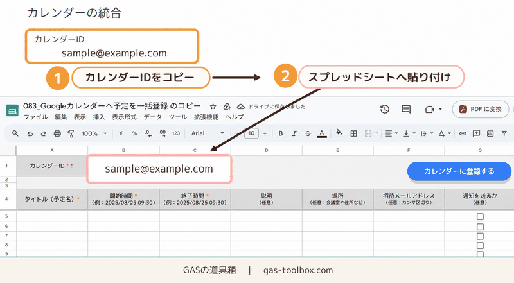Click the move-to-folder icon beside the star
This screenshot has height=283, width=514.
pyautogui.click(x=227, y=107)
